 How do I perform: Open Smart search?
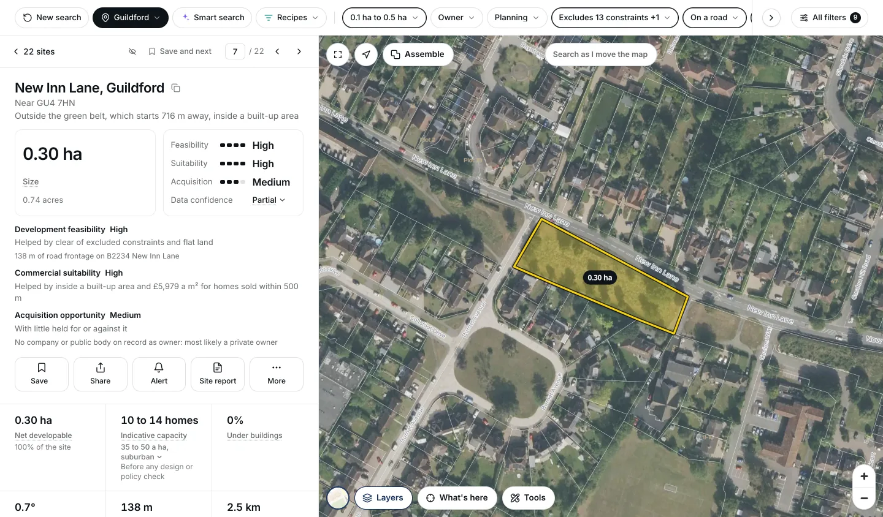point(212,18)
